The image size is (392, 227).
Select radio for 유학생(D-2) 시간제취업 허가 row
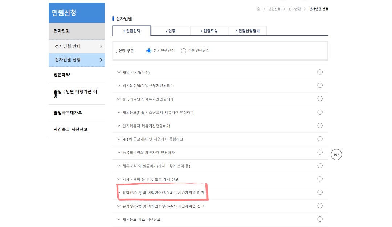point(320,192)
